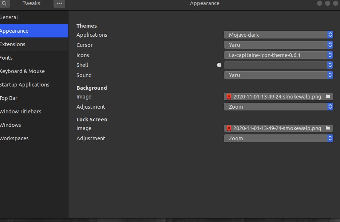Image resolution: width=340 pixels, height=222 pixels.
Task: Click red file icon in Background image
Action: point(229,97)
